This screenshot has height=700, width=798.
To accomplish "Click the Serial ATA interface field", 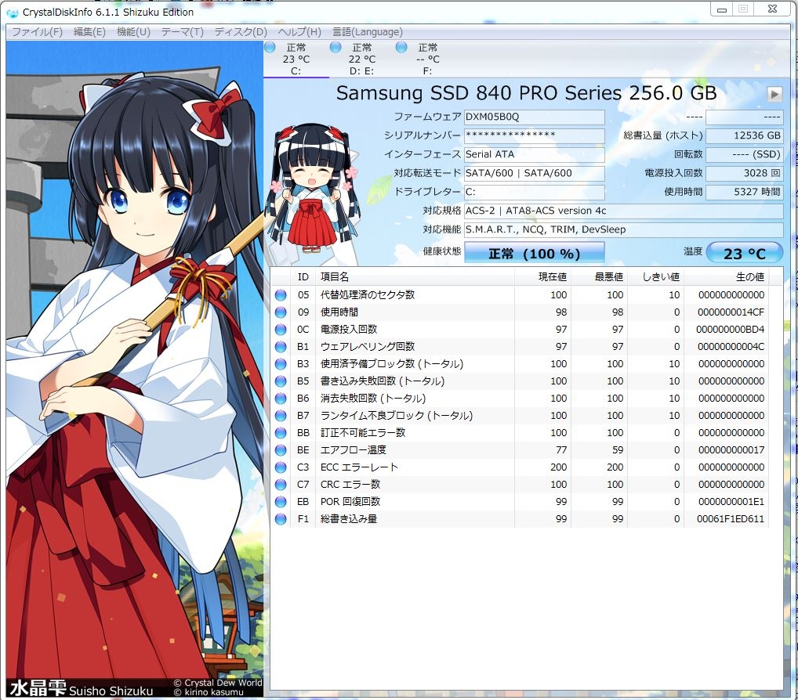I will pyautogui.click(x=535, y=154).
